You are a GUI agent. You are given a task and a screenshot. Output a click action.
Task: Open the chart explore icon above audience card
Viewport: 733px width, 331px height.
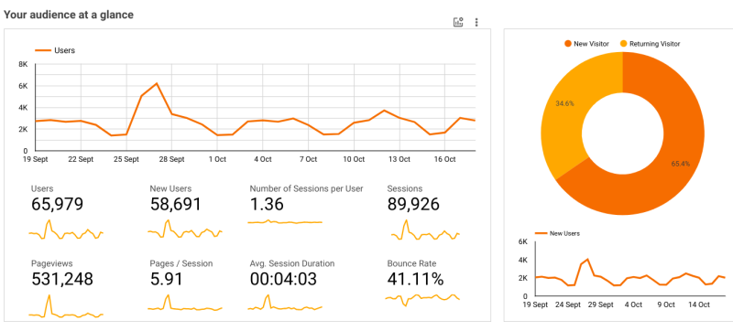tap(458, 22)
